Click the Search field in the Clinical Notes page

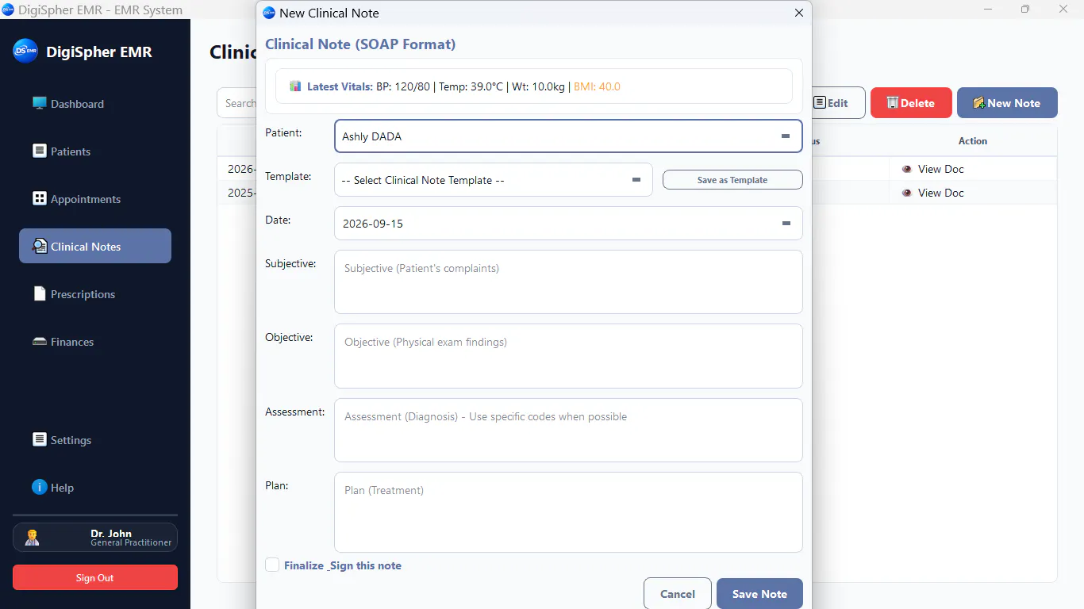coord(236,103)
